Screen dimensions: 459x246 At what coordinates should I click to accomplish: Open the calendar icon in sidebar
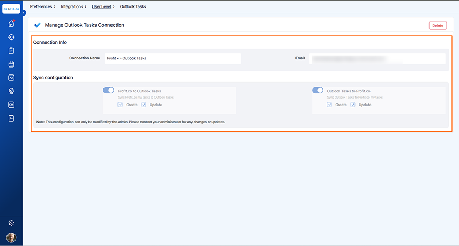pyautogui.click(x=11, y=64)
